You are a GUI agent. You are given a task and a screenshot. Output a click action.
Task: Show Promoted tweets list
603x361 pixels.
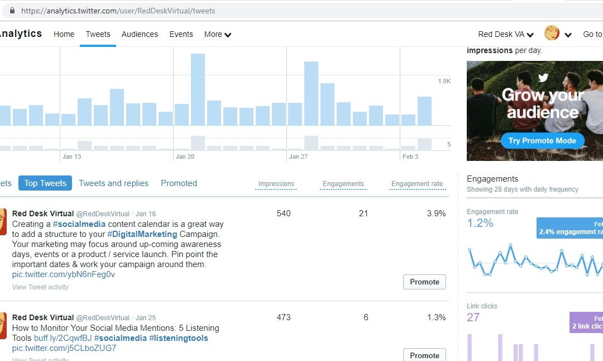tap(179, 183)
